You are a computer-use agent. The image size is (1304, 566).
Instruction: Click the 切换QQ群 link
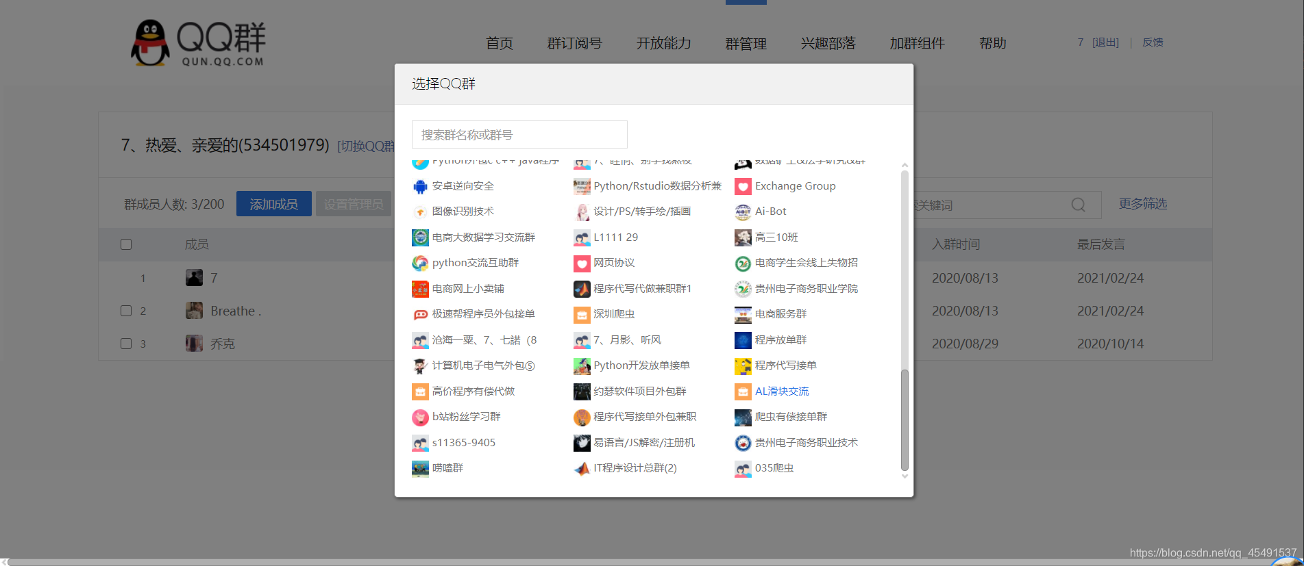point(366,146)
